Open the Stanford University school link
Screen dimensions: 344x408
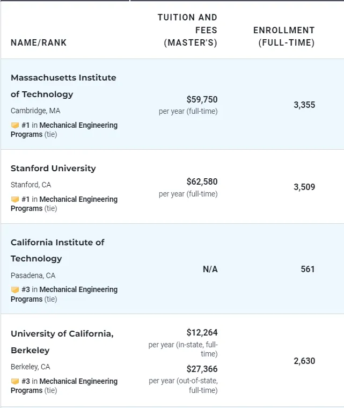coord(53,168)
